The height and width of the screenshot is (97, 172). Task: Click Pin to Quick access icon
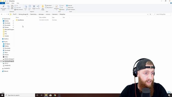(3, 6)
